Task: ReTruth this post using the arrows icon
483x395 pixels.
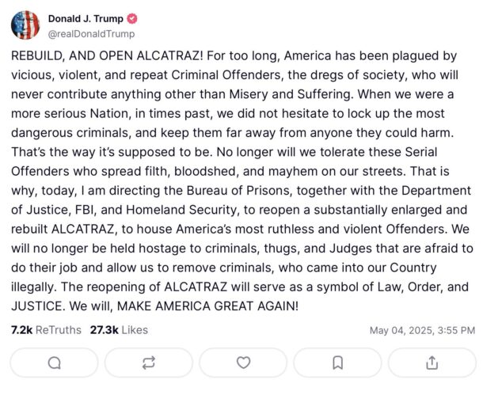Action: (148, 363)
